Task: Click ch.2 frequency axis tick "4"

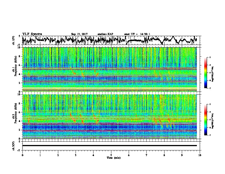Action: tap(20, 121)
